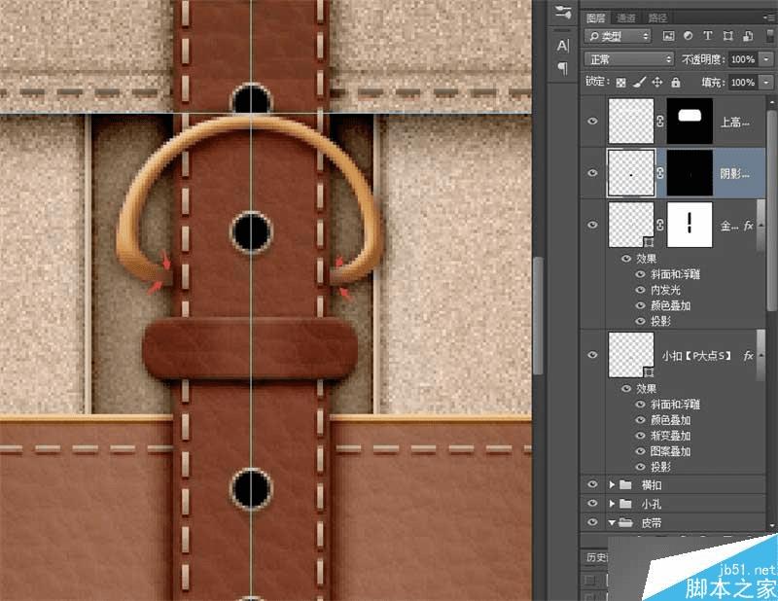
Task: Click the lock position move icon
Action: [x=657, y=83]
